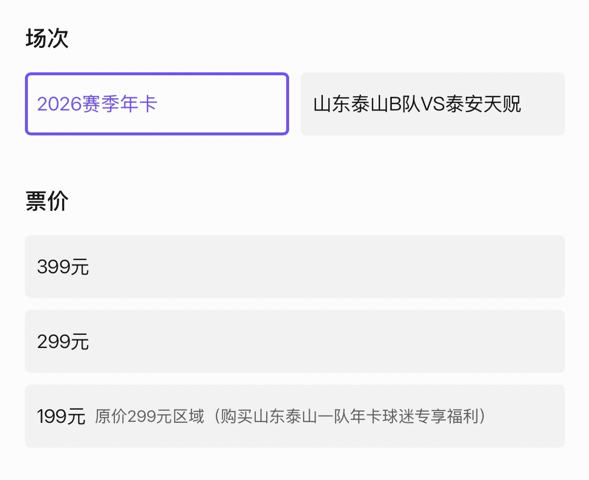Click the 票价 section heading

point(47,200)
